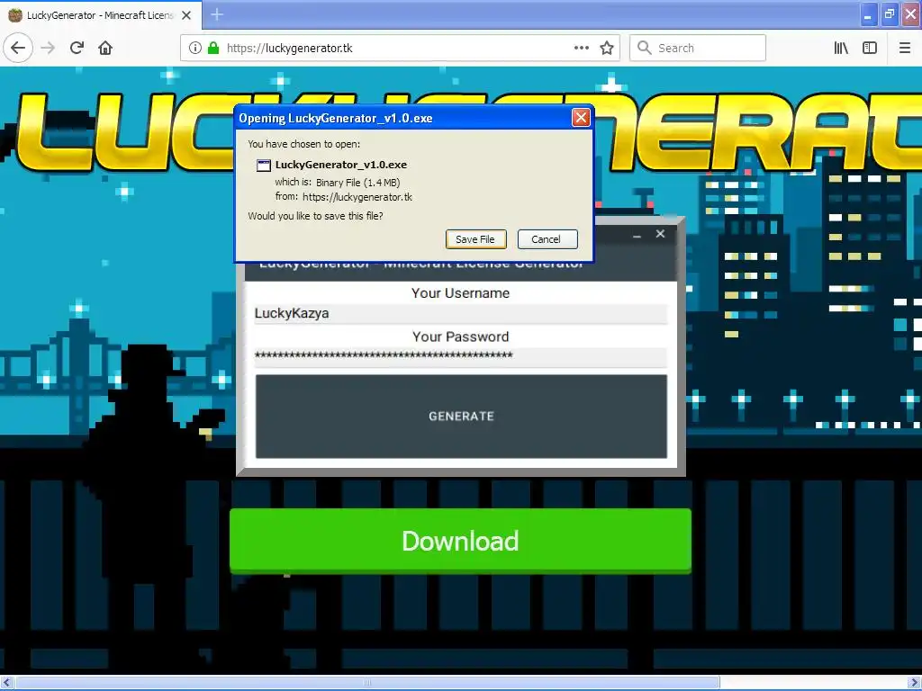Show site information via the info icon
This screenshot has height=691, width=922.
[x=194, y=48]
